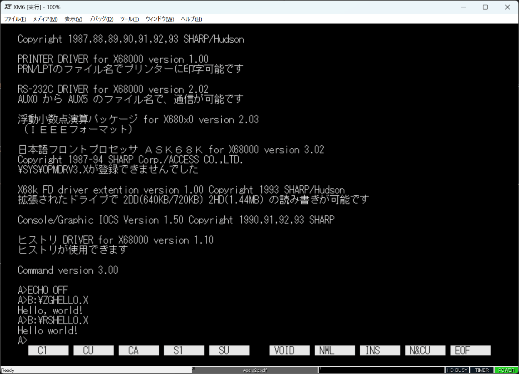The width and height of the screenshot is (519, 374).
Task: Click the VOID function key label
Action: point(290,350)
